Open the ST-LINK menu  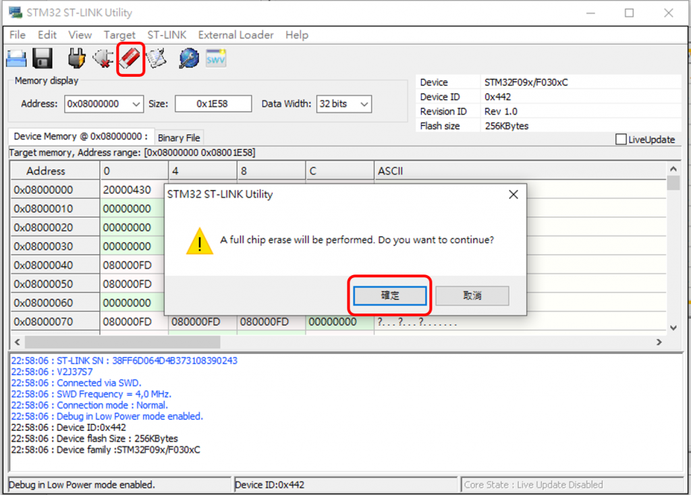[167, 35]
